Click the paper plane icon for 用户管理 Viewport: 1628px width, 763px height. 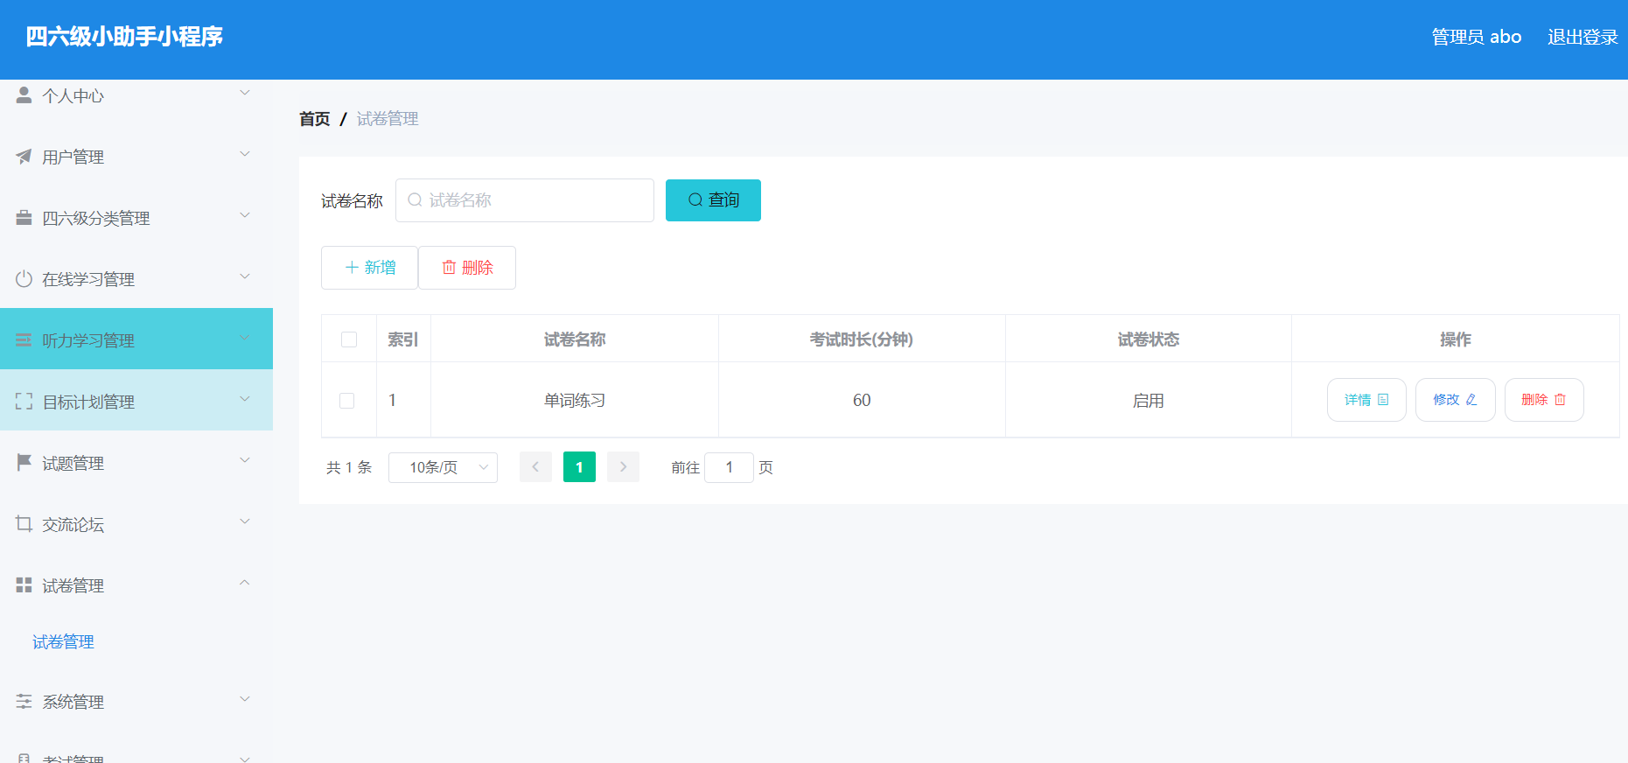pyautogui.click(x=24, y=157)
